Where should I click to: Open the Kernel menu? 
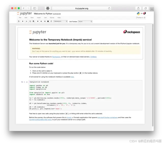(x=52, y=18)
